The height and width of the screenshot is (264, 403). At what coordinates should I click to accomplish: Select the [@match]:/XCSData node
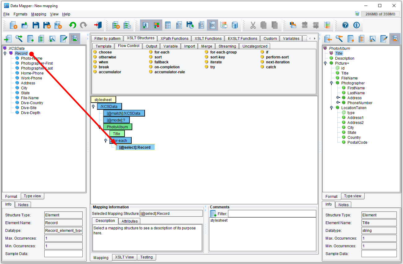(x=124, y=113)
